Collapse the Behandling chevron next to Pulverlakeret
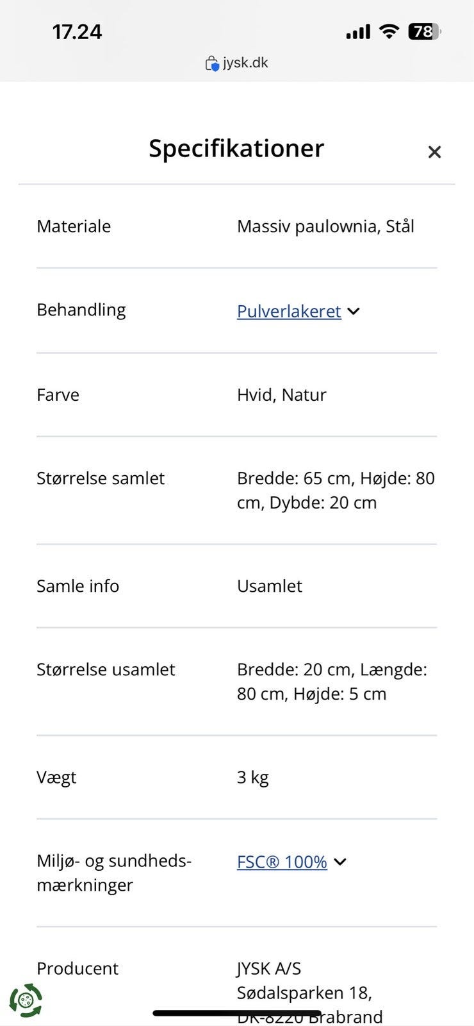This screenshot has width=474, height=1026. [353, 312]
